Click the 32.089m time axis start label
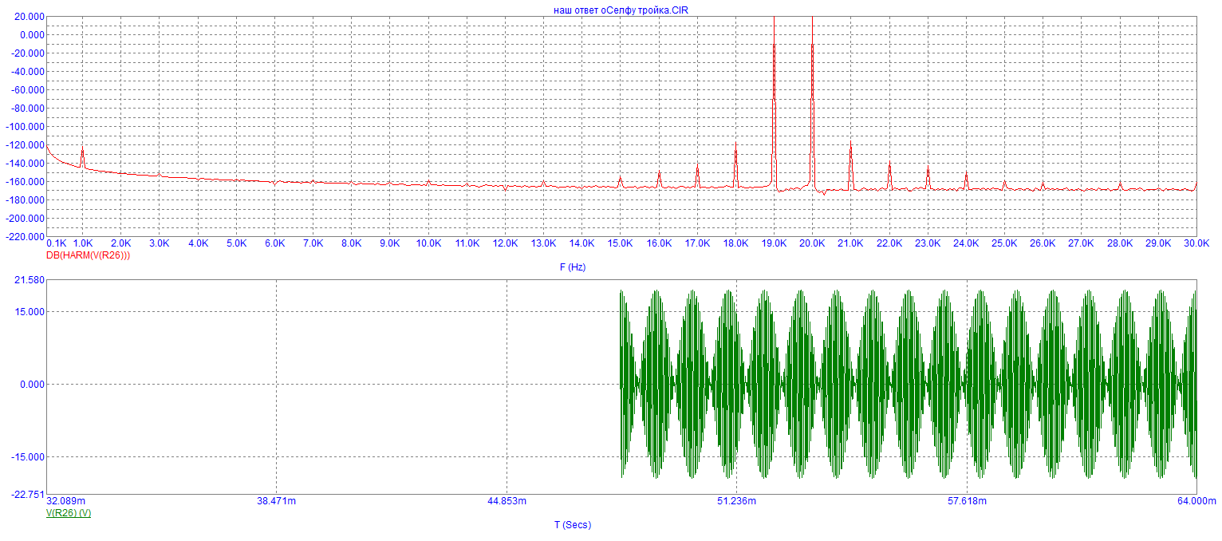The width and height of the screenshot is (1222, 541). click(x=66, y=501)
